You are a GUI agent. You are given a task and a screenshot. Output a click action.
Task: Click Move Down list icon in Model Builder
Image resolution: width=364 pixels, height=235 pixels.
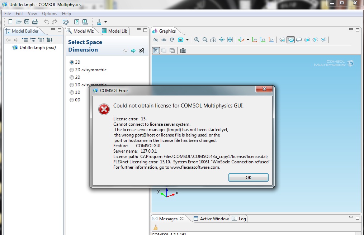tap(49, 40)
